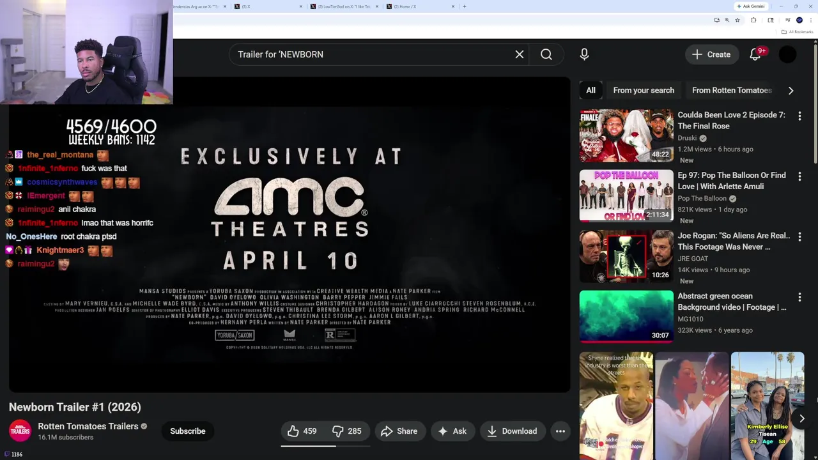
Task: Like the Newborn trailer video
Action: pyautogui.click(x=302, y=431)
